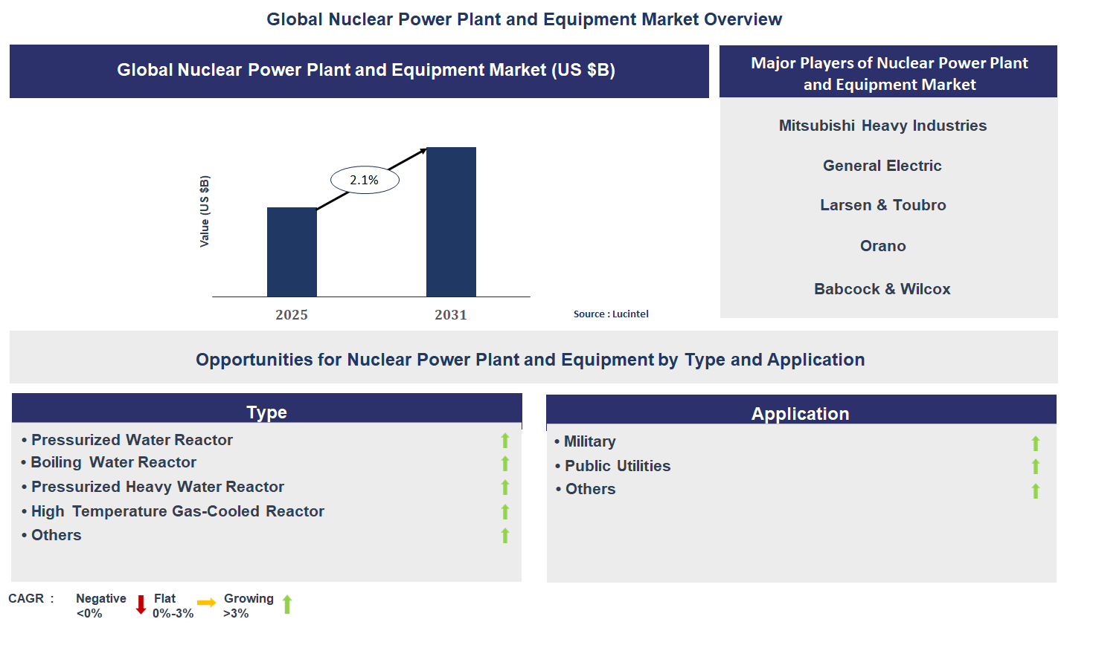
Task: Click the arrow beside High Temperature Gas-Cooled Reactor
Action: 505,512
